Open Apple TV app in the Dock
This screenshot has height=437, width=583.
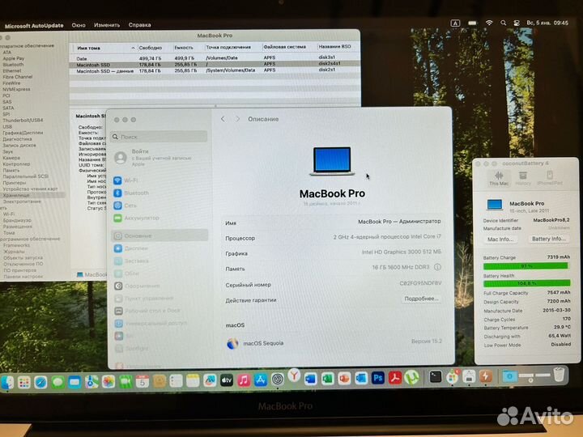(x=227, y=380)
